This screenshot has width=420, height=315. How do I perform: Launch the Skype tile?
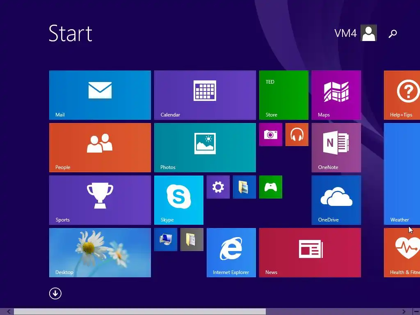tap(179, 200)
